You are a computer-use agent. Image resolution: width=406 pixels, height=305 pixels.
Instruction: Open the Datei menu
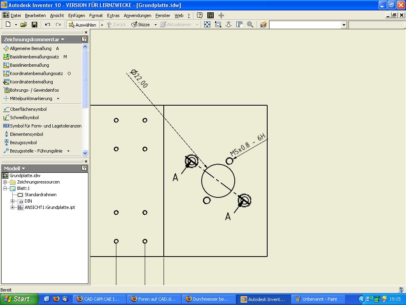tap(15, 15)
